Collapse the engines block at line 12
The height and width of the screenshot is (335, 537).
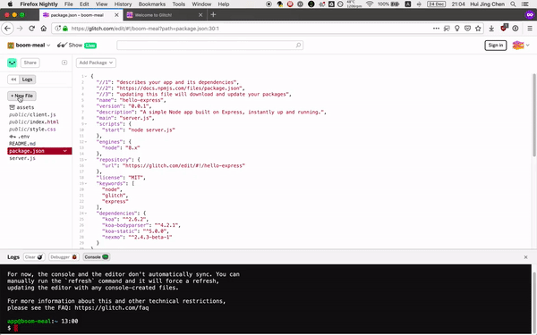[86, 142]
